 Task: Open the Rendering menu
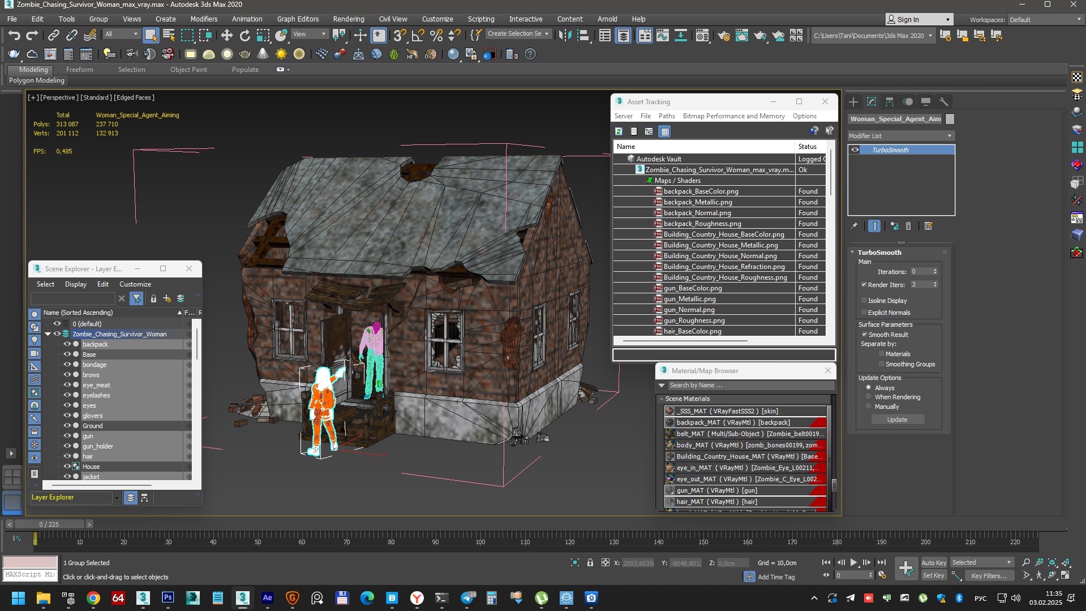pyautogui.click(x=349, y=19)
